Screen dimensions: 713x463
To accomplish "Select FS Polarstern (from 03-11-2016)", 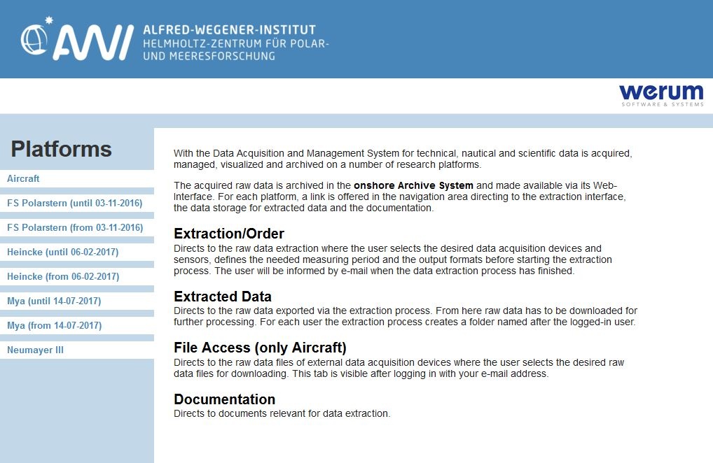I will pyautogui.click(x=75, y=227).
